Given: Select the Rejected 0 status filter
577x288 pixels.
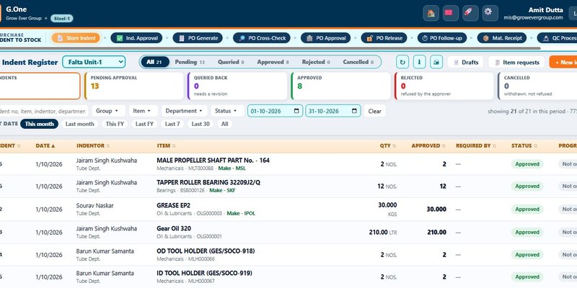Looking at the screenshot, I should click(x=316, y=62).
